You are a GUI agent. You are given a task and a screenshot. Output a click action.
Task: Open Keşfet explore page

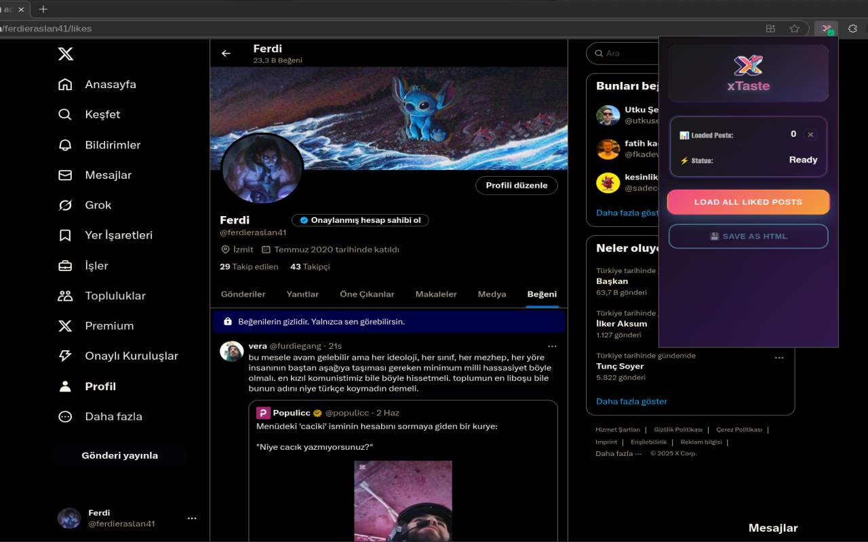pos(89,114)
